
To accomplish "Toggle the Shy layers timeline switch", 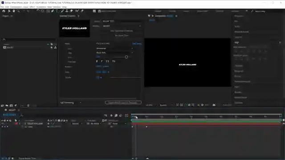I will (111, 116).
